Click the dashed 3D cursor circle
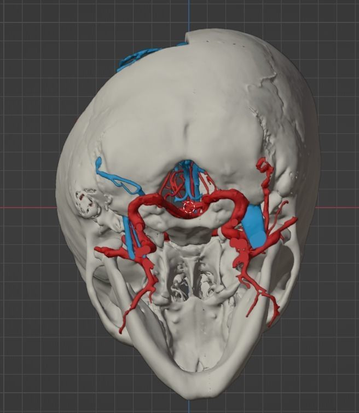 tap(189, 207)
